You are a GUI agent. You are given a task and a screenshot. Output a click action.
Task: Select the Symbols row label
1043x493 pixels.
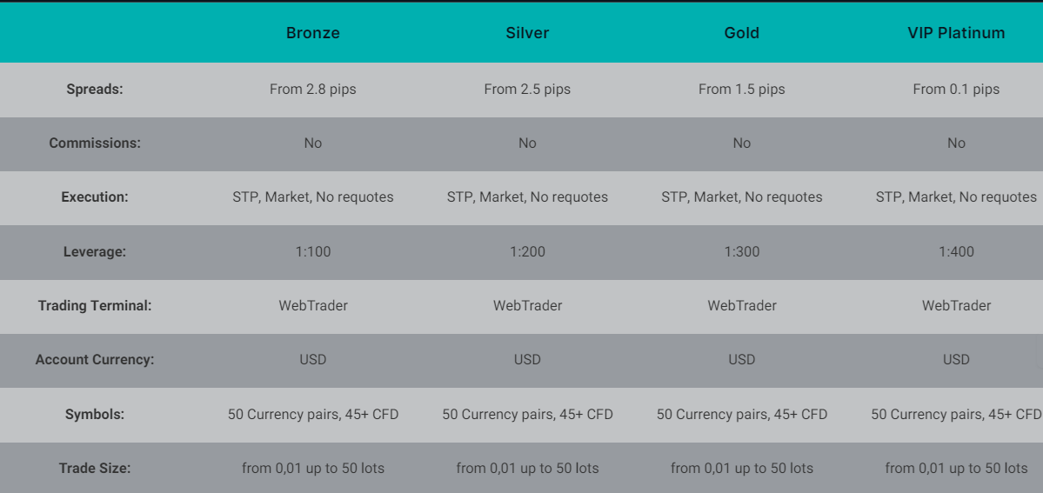95,414
